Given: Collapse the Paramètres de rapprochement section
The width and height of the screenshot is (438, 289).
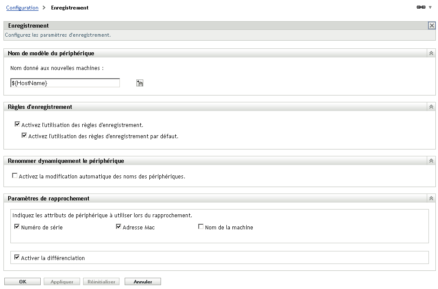Looking at the screenshot, I should 431,198.
